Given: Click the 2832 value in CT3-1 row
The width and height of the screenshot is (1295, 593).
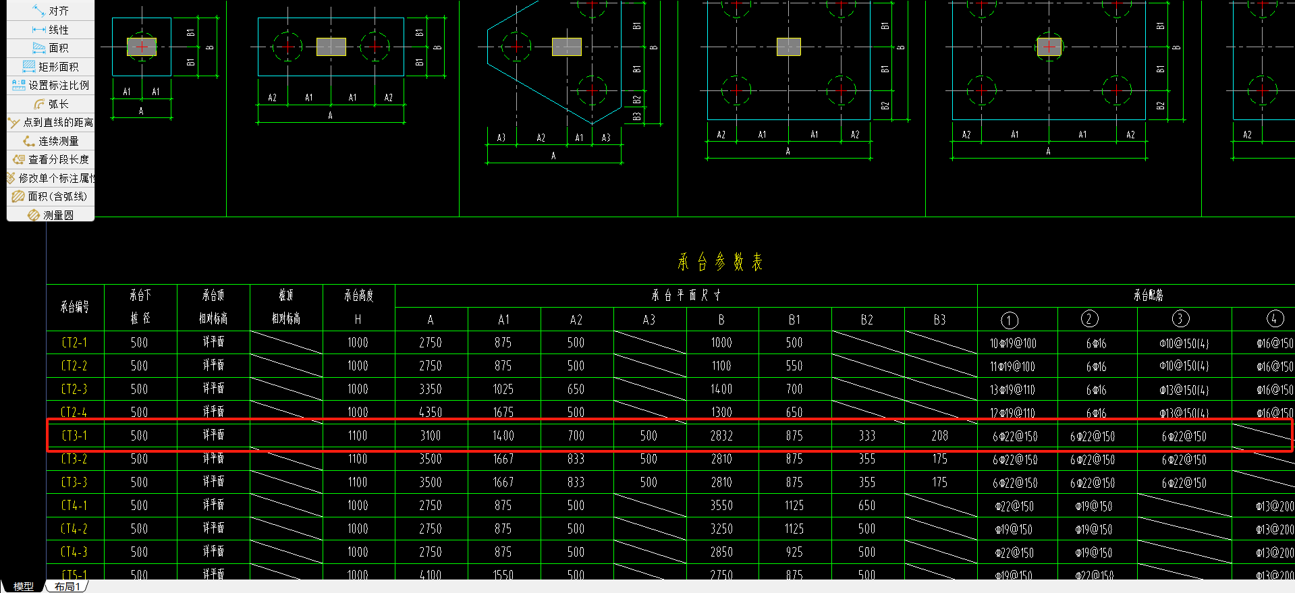Looking at the screenshot, I should pyautogui.click(x=721, y=436).
